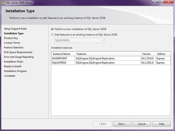Viewport: 175px width, 131px height.
Task: Select Error and Usage Reporting step
Action: 19,57
